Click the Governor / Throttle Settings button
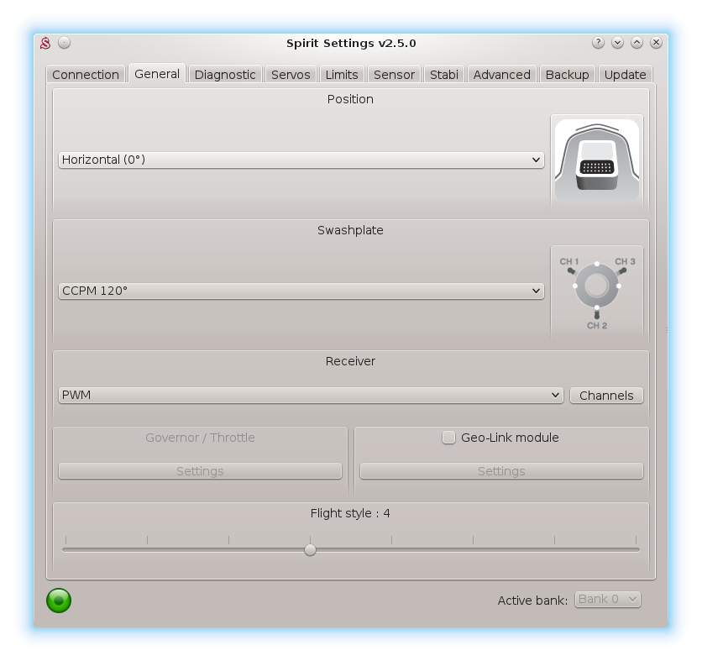702x661 pixels. click(200, 471)
